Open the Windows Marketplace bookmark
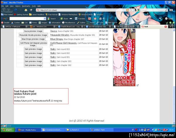176x138 pixels. click(x=68, y=14)
